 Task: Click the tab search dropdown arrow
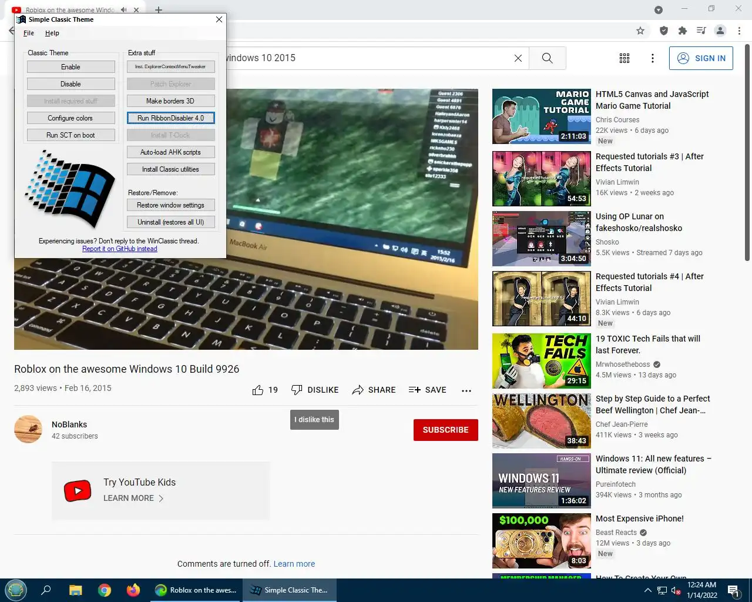[x=659, y=10]
